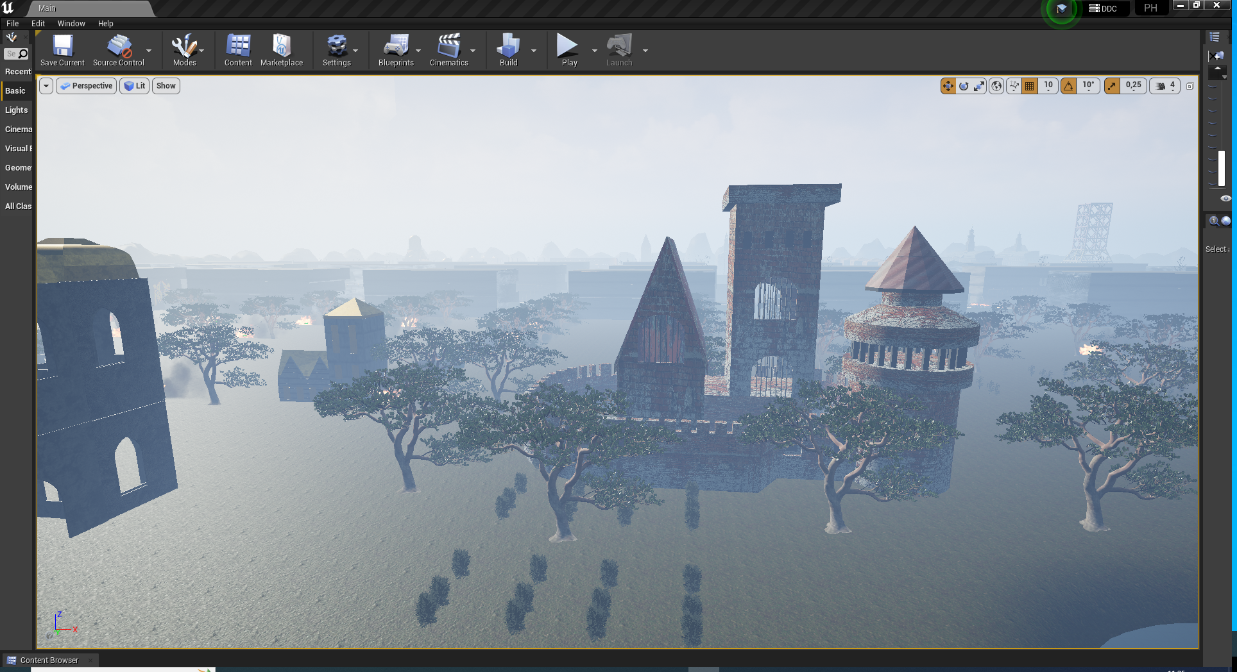Open the Perspective view mode dropdown
1237x672 pixels.
point(87,86)
